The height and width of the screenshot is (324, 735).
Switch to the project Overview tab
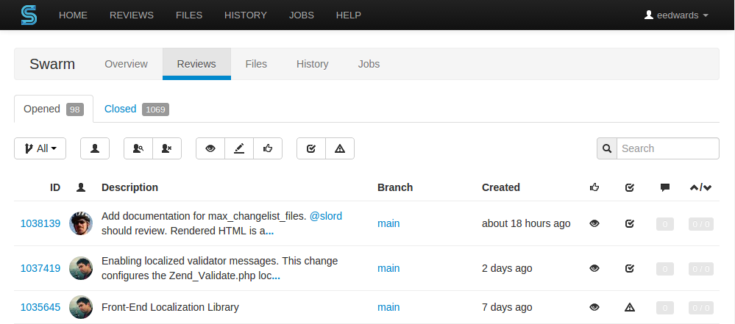pos(126,64)
